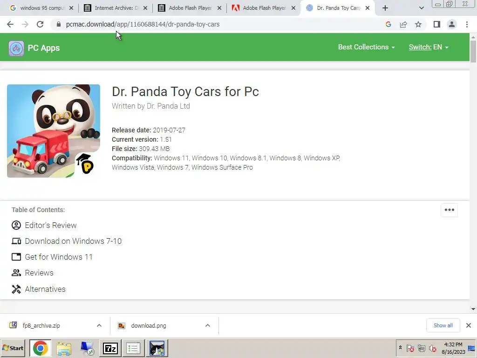Open the three-dots options button in contents

[x=449, y=210]
